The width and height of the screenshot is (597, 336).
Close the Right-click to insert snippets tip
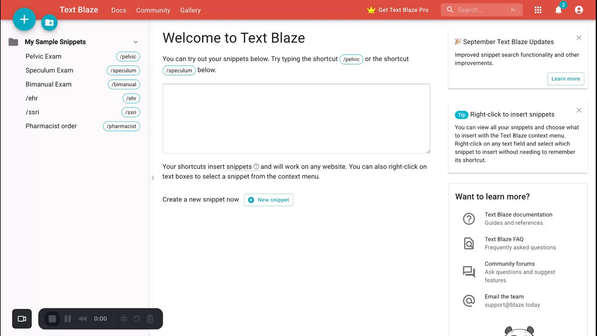[x=579, y=111]
